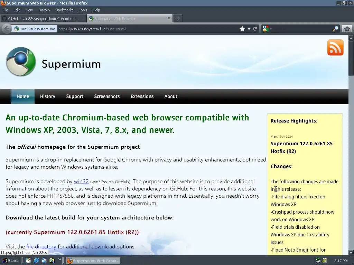Click the network tray icon
Screen dimensions: 354x265
[318, 261]
